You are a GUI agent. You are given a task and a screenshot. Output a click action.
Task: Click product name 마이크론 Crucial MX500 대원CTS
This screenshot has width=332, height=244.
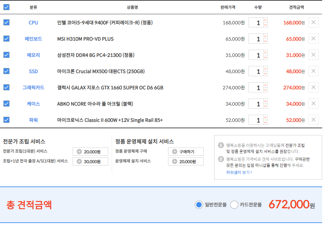(x=101, y=71)
